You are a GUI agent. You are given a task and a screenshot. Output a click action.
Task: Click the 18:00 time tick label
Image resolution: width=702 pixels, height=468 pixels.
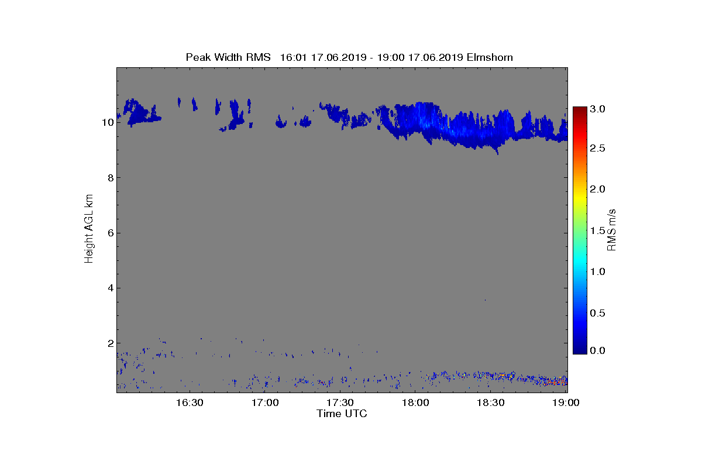coord(416,403)
